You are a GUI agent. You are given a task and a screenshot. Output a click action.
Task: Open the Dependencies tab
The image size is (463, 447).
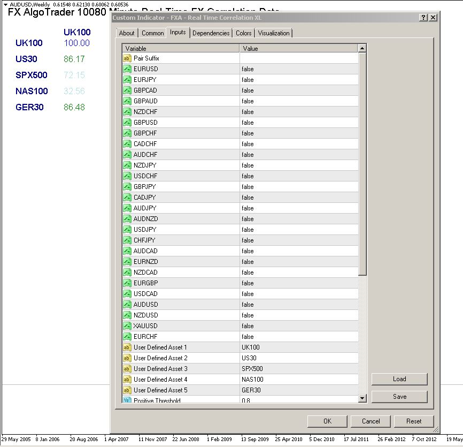[211, 33]
